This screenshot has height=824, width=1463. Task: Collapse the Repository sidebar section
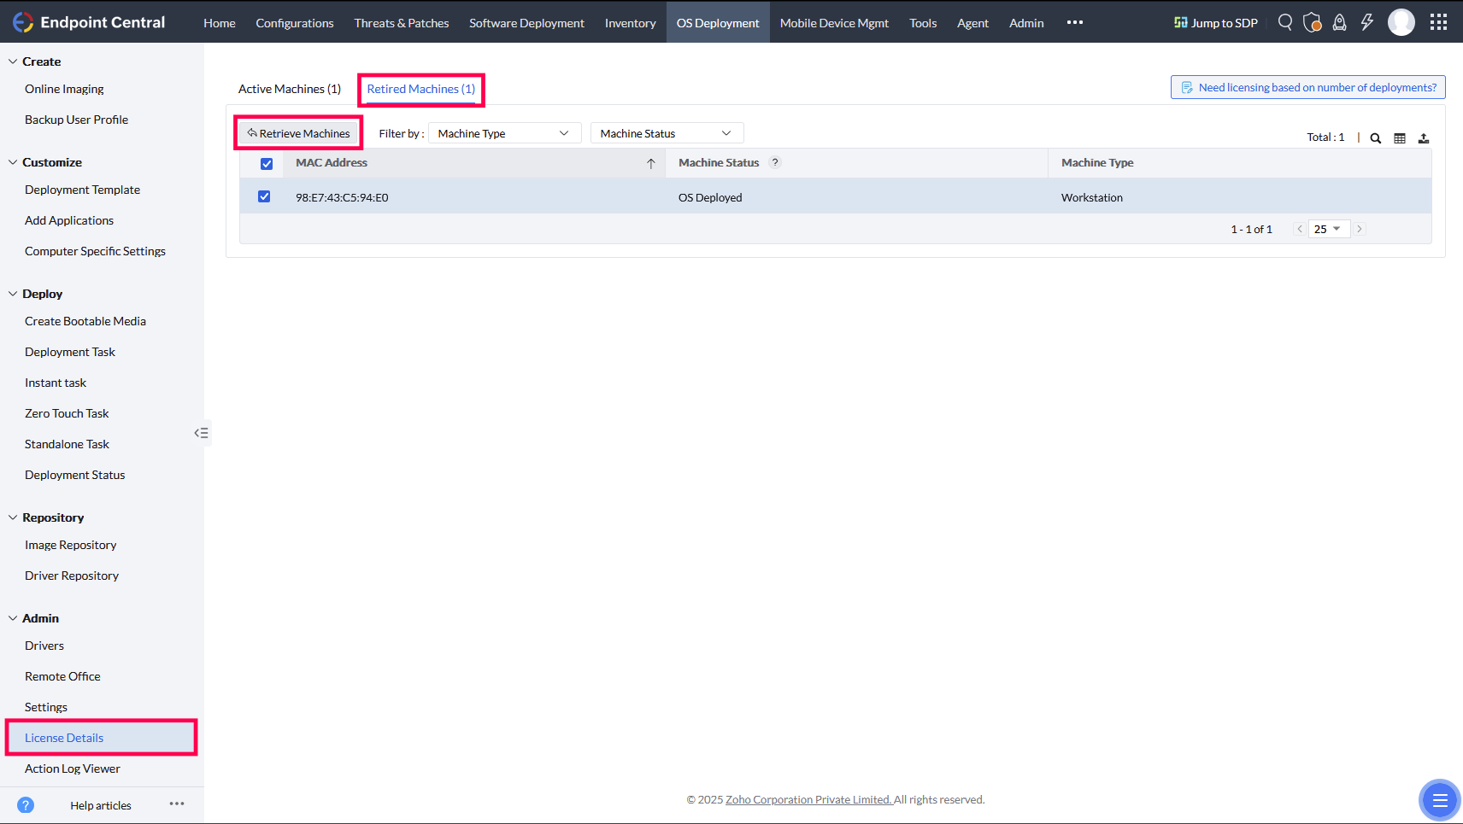pyautogui.click(x=11, y=517)
